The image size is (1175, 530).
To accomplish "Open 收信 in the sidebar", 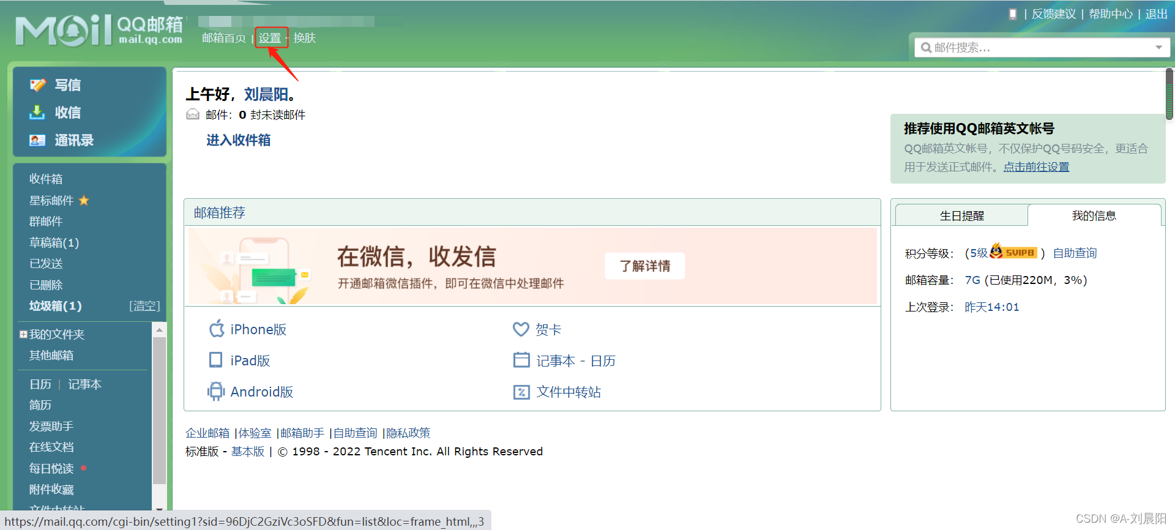I will click(x=67, y=113).
